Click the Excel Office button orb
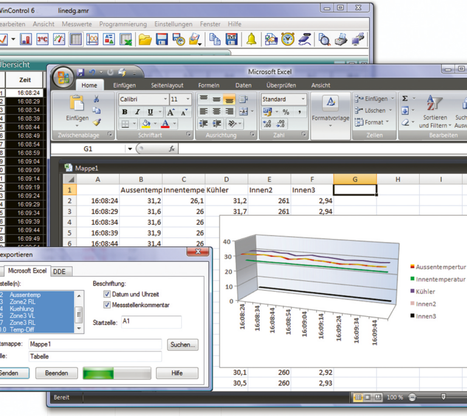The width and height of the screenshot is (467, 416). click(x=63, y=77)
